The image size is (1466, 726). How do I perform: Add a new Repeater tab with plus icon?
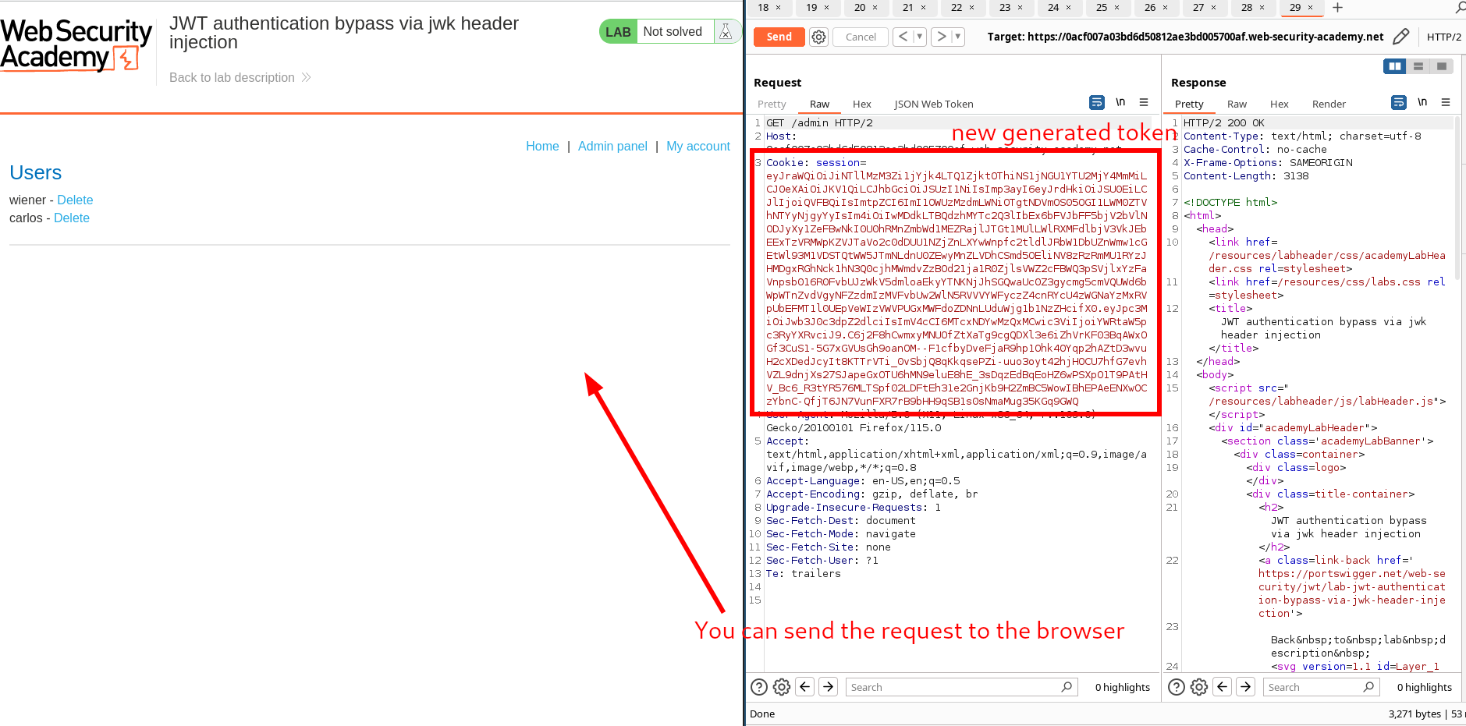coord(1337,8)
